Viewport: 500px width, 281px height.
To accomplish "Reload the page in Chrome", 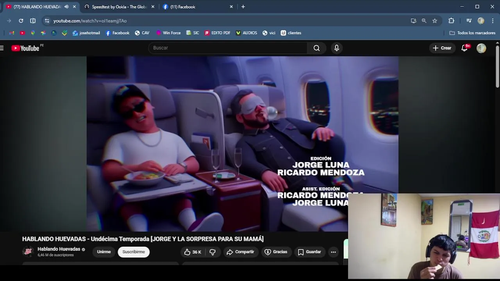I will click(x=21, y=21).
